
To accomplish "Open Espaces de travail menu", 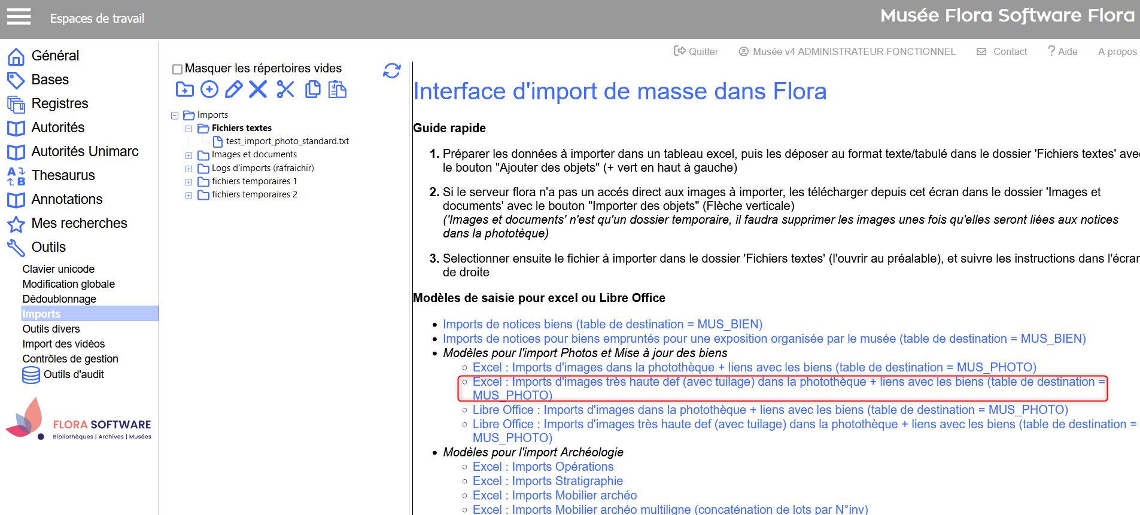I will coord(97,19).
